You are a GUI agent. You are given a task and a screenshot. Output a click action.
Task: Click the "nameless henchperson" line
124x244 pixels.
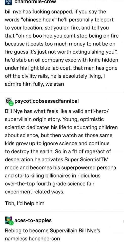pyautogui.click(x=32, y=238)
